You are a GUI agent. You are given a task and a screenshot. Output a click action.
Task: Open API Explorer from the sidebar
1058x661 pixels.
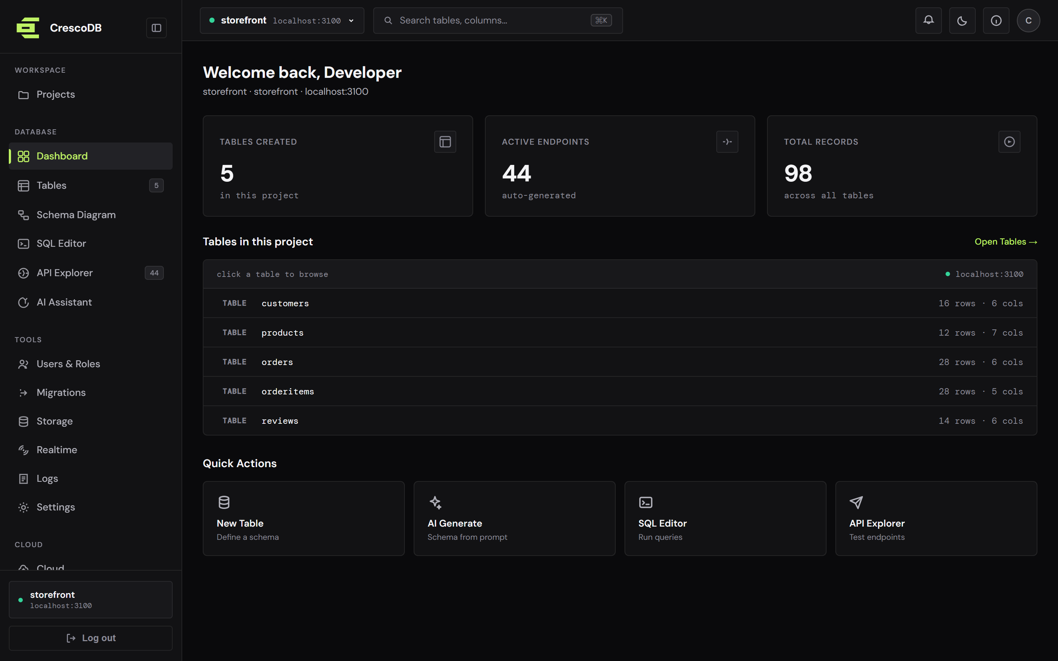click(90, 273)
